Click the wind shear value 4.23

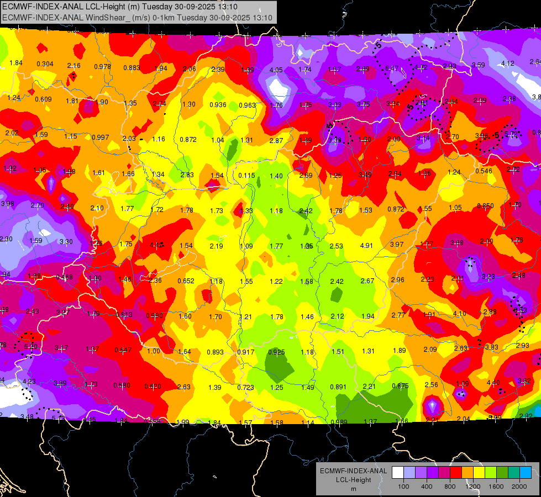(x=29, y=382)
